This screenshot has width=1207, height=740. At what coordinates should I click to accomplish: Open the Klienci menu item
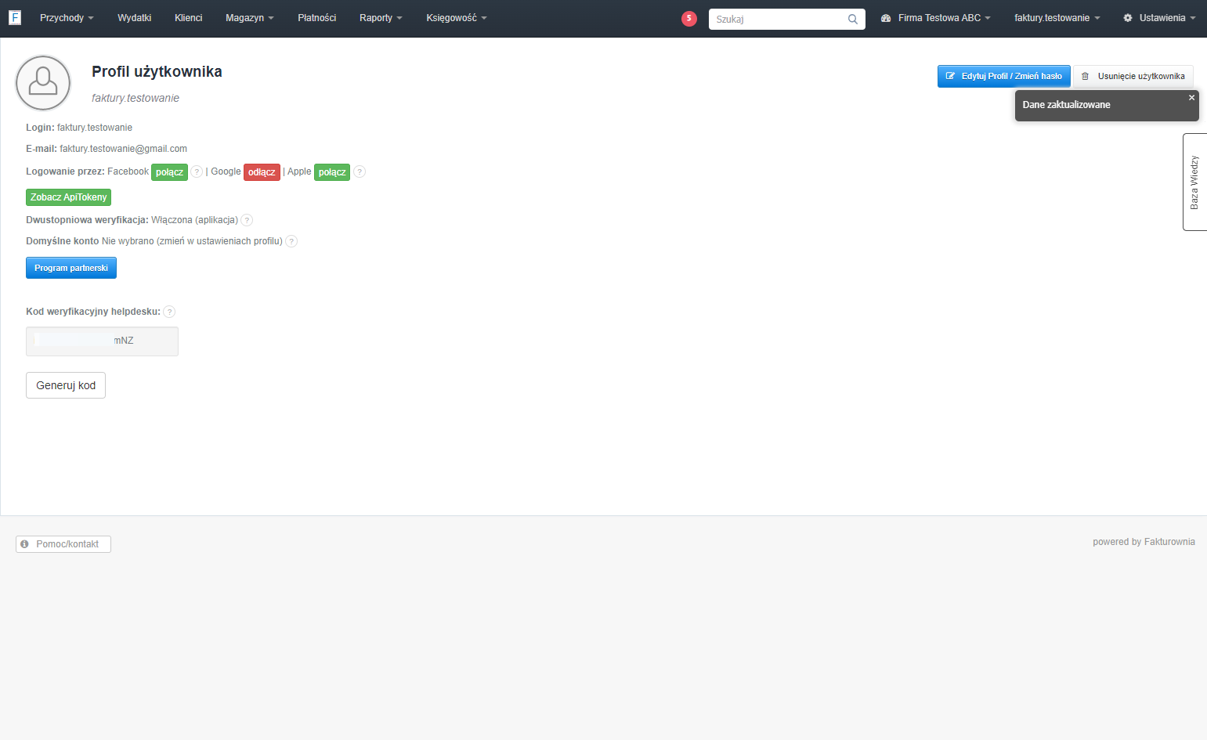point(188,18)
